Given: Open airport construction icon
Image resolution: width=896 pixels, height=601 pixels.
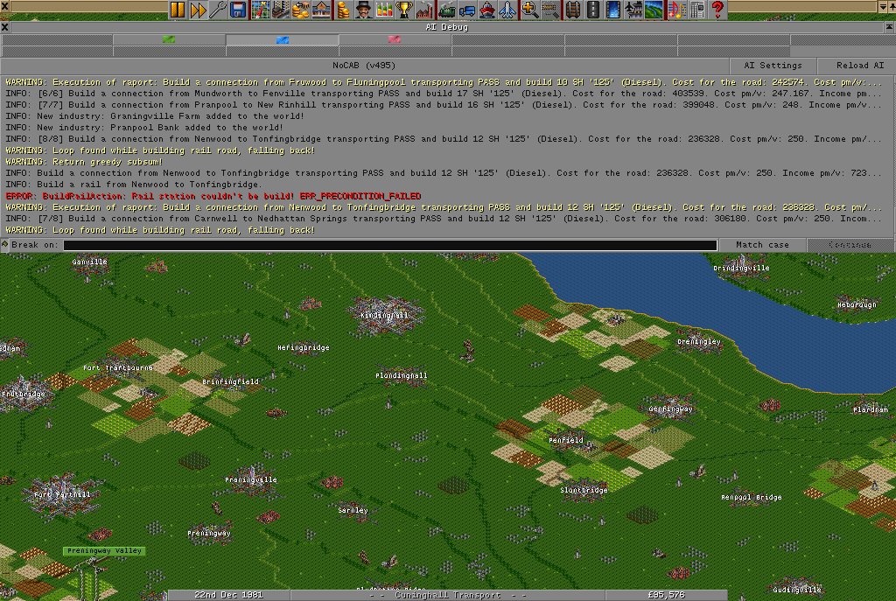Looking at the screenshot, I should (633, 10).
